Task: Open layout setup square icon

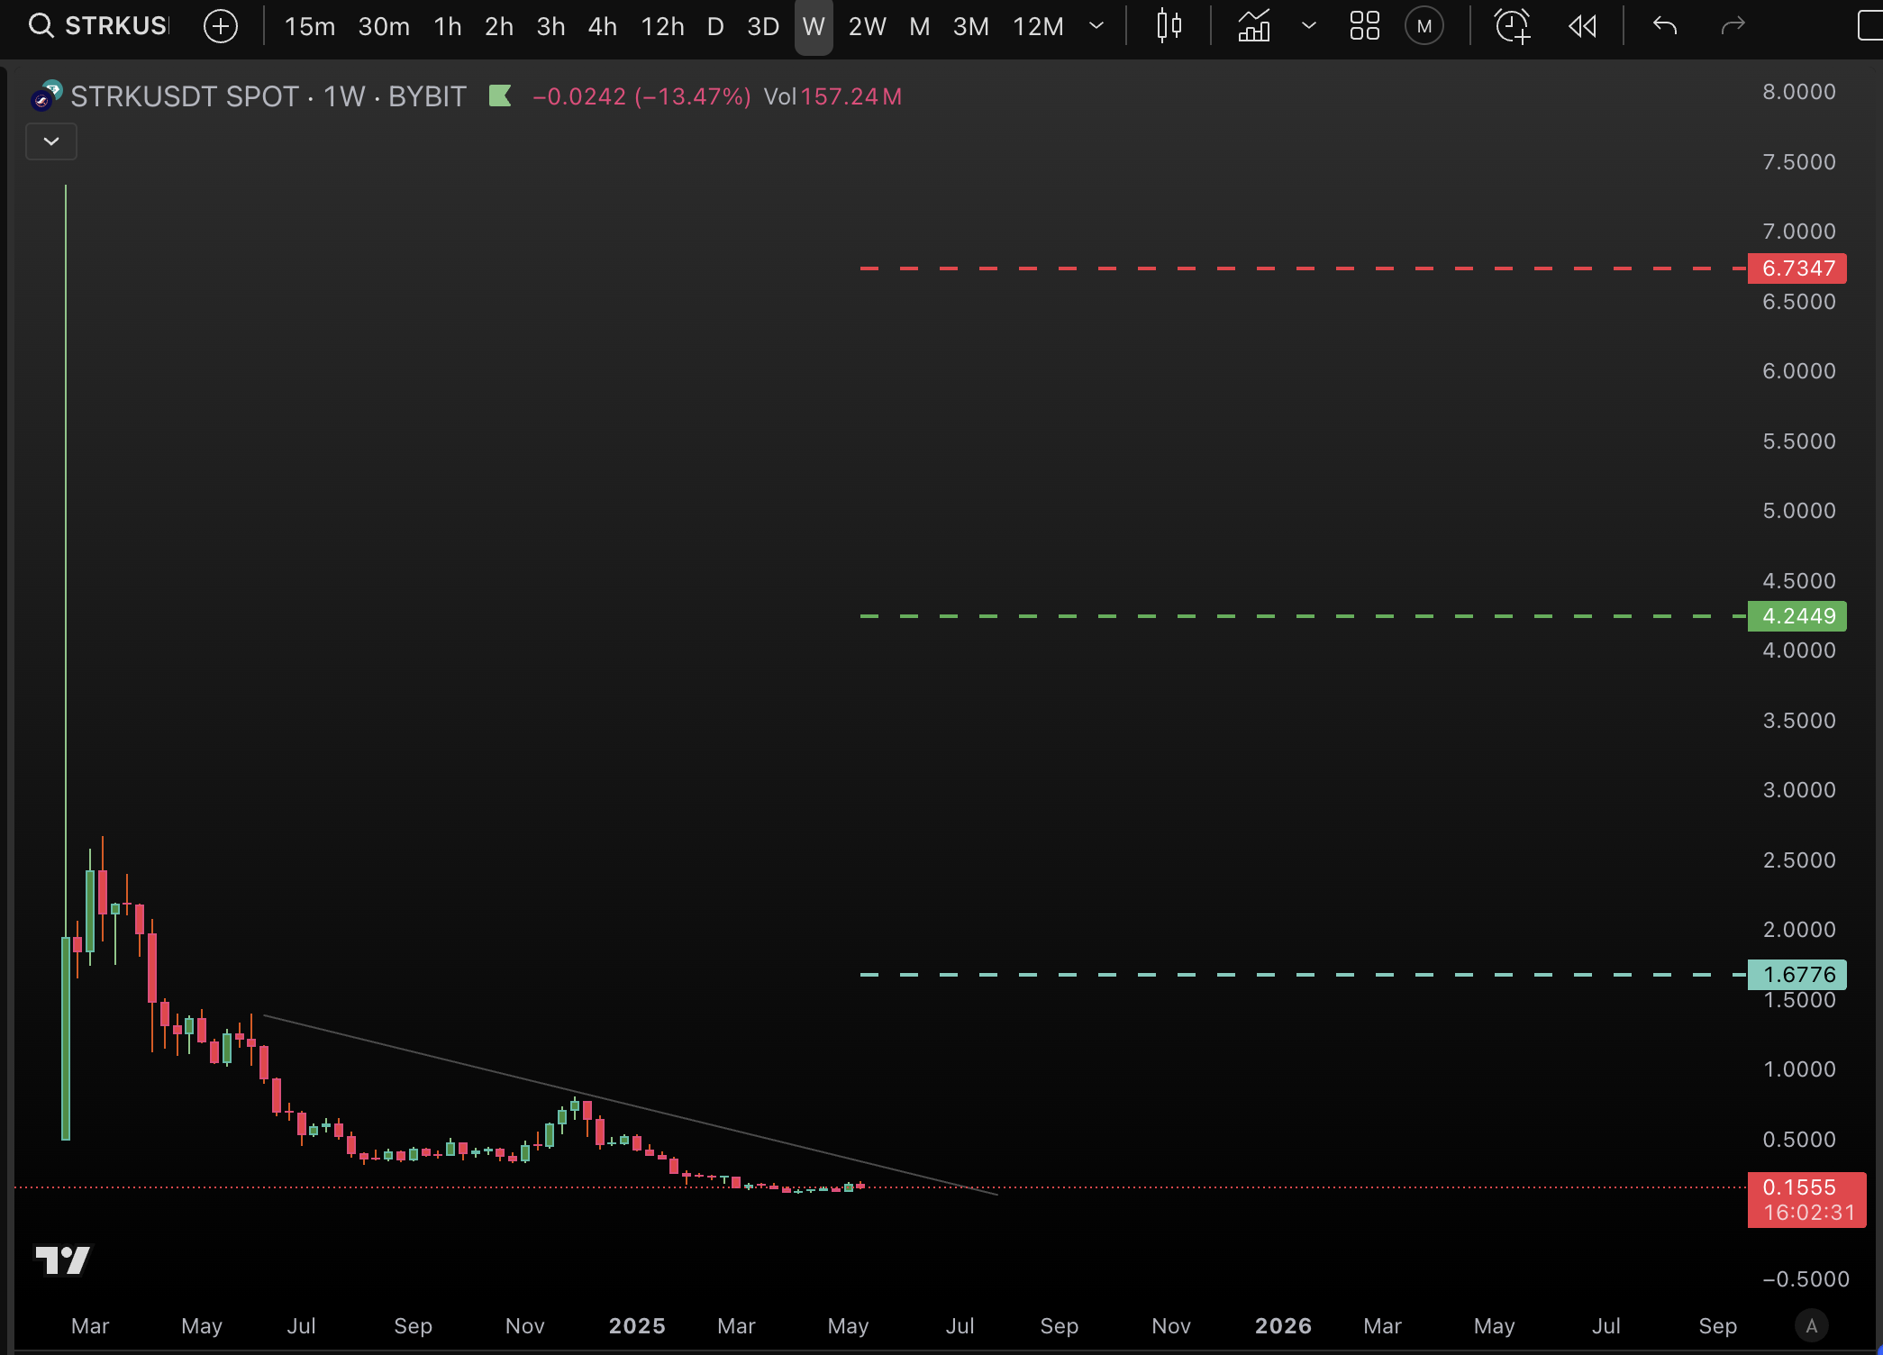Action: click(1869, 26)
